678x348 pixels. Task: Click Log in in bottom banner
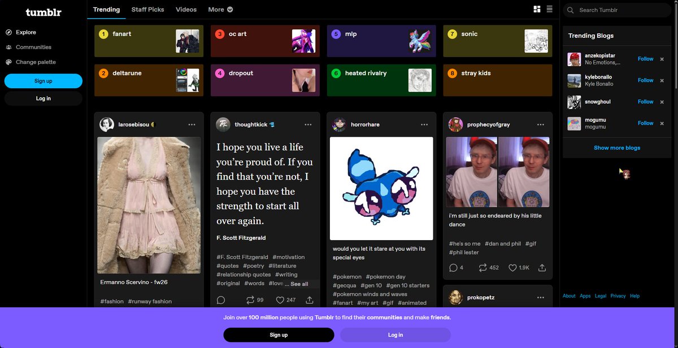click(x=395, y=335)
